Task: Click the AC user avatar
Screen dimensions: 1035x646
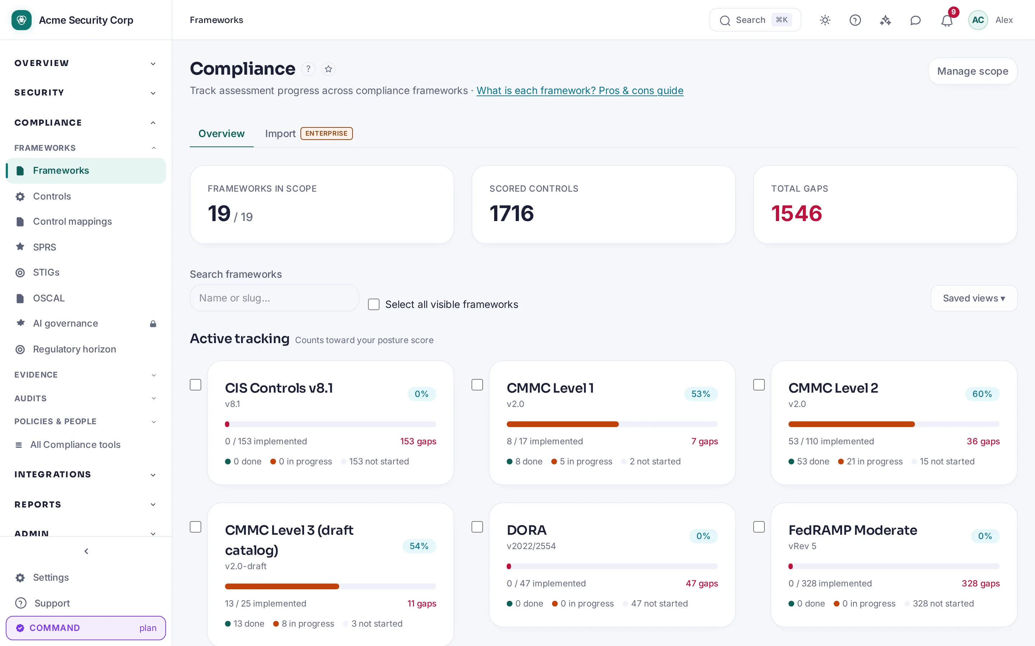Action: tap(978, 20)
